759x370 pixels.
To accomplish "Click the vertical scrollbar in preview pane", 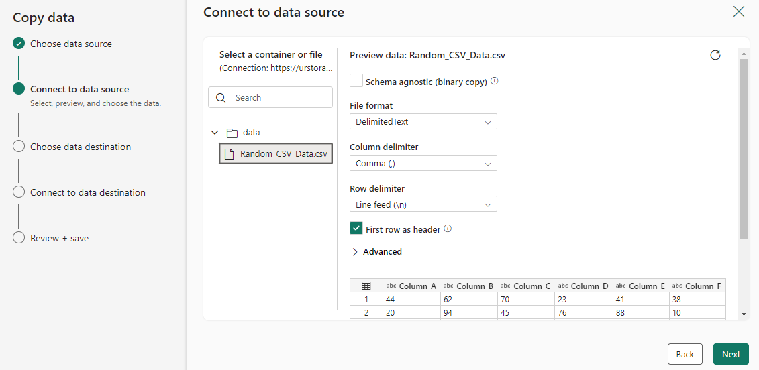I will 744,147.
